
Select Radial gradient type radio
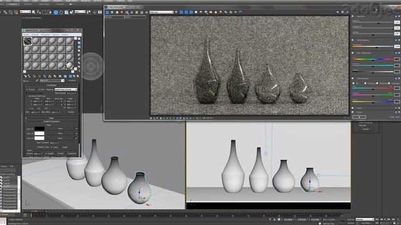(61, 147)
